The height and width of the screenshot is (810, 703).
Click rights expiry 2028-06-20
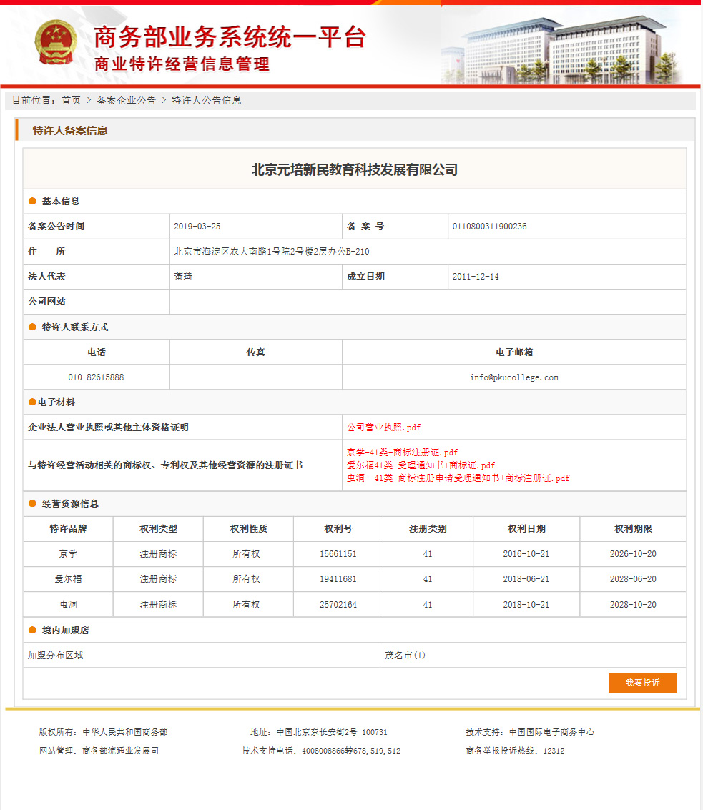pyautogui.click(x=633, y=579)
